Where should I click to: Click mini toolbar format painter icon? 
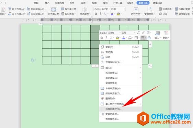tap(149, 38)
